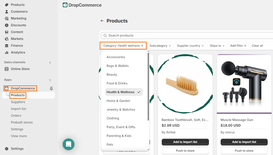Open Online Store sales channel

click(20, 69)
